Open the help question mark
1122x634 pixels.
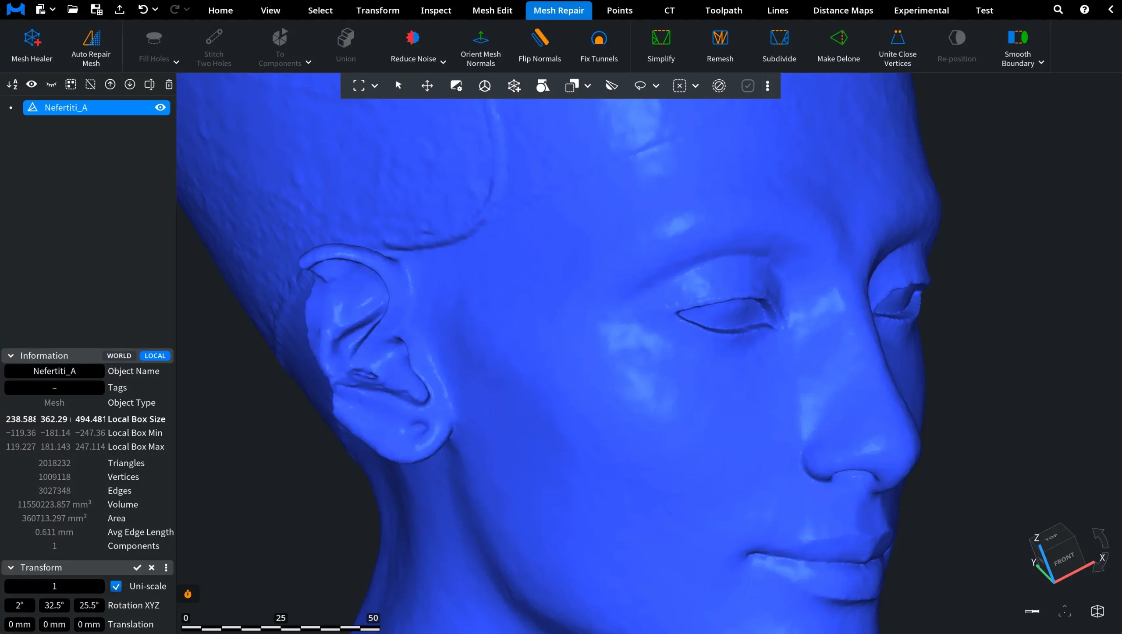pos(1084,10)
